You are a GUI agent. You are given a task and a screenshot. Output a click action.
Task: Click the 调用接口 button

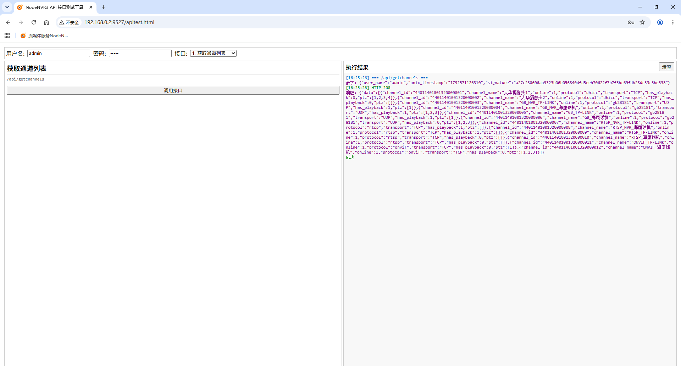tap(173, 90)
